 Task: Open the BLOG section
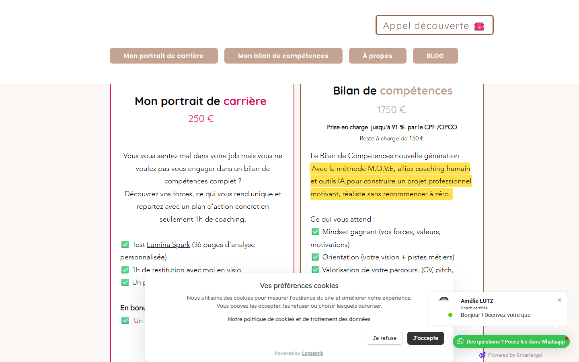pyautogui.click(x=435, y=56)
